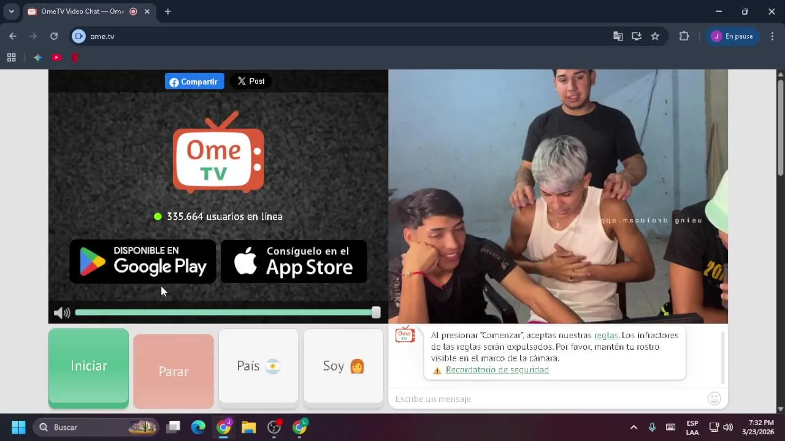The height and width of the screenshot is (441, 785).
Task: Open the apps grid bookmark icon
Action: [11, 58]
